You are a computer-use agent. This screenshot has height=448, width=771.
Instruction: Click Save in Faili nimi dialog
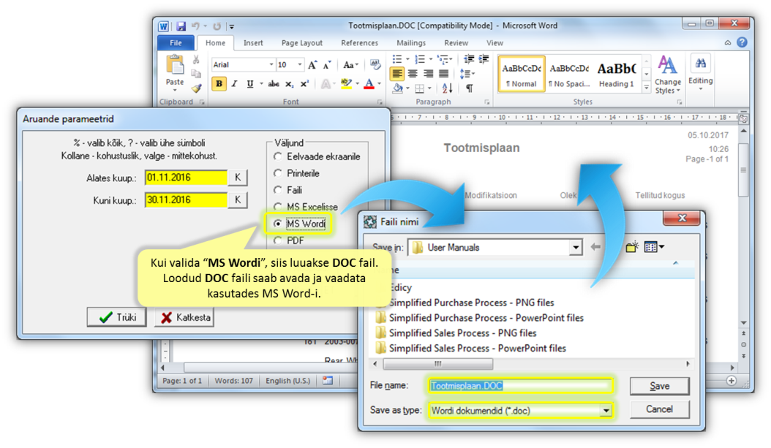[x=659, y=386]
